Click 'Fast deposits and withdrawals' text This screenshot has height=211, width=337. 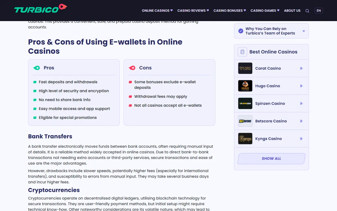[x=68, y=82]
